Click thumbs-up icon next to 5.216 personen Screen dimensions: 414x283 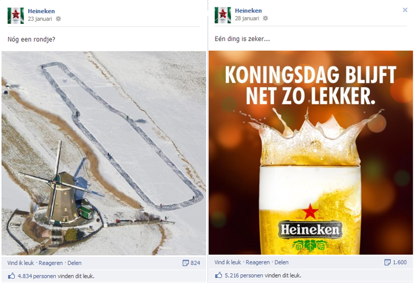coord(219,275)
